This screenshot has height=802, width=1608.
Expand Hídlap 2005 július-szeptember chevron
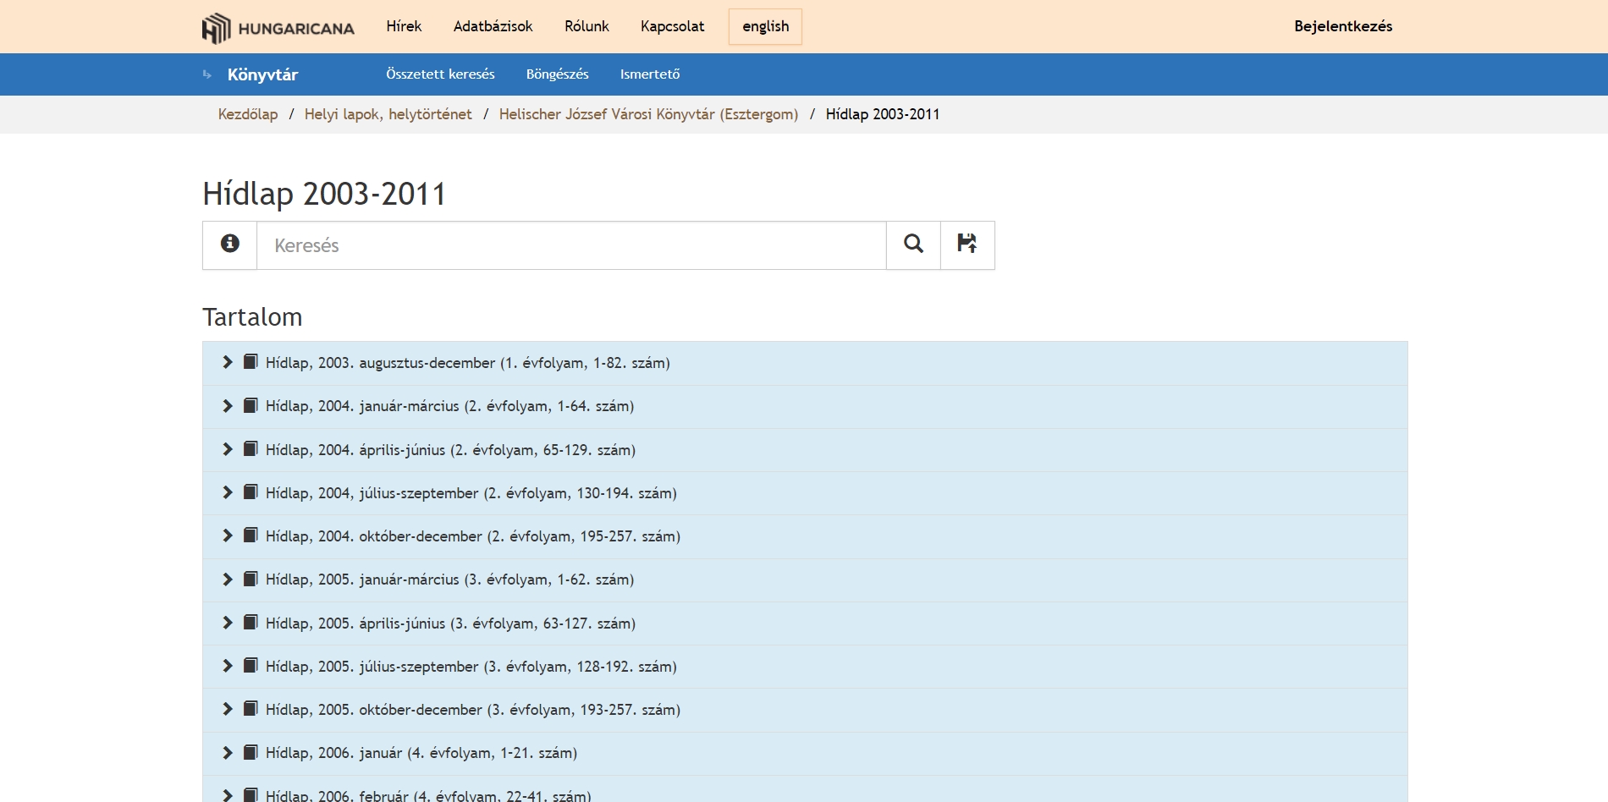click(227, 666)
